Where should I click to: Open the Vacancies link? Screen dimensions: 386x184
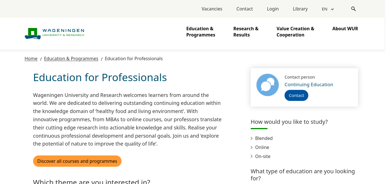212,9
